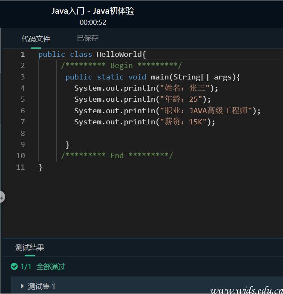Viewport: 283px width, 294px height.
Task: Click the Java入门 - Java初体验 title
Action: click(93, 11)
